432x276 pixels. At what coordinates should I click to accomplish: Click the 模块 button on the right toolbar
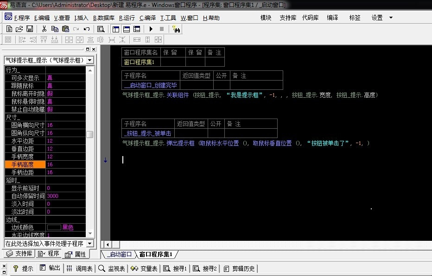266,18
